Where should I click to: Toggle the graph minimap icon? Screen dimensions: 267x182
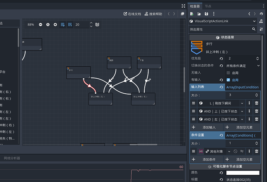click(x=97, y=25)
